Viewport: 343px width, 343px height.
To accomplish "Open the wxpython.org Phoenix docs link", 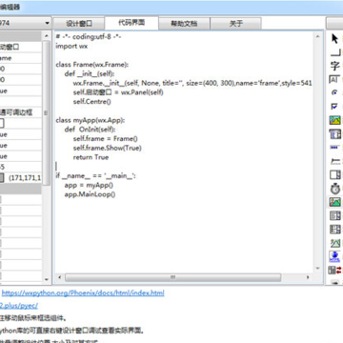I will [83, 293].
